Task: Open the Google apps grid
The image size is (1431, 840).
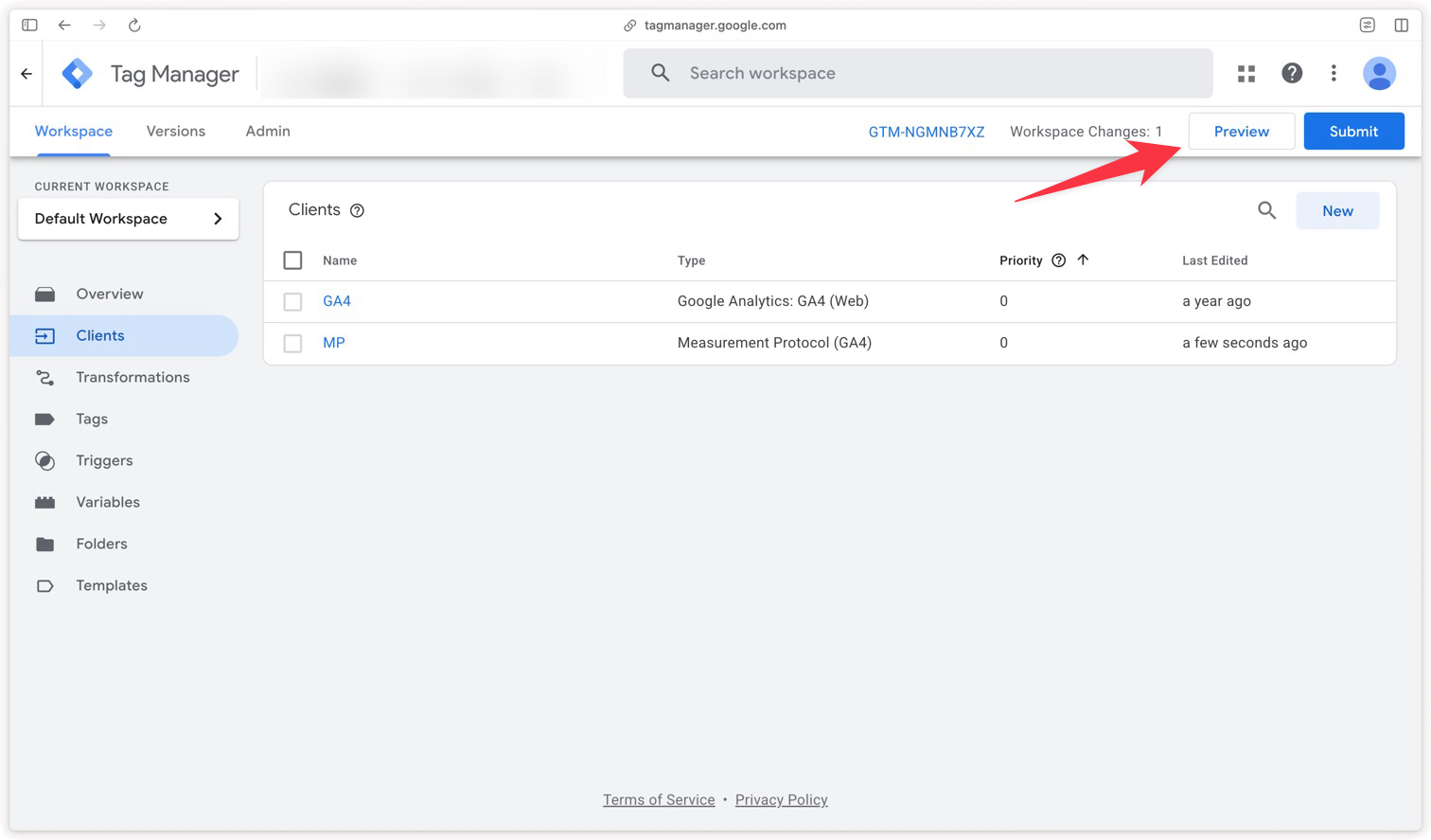Action: click(x=1246, y=73)
